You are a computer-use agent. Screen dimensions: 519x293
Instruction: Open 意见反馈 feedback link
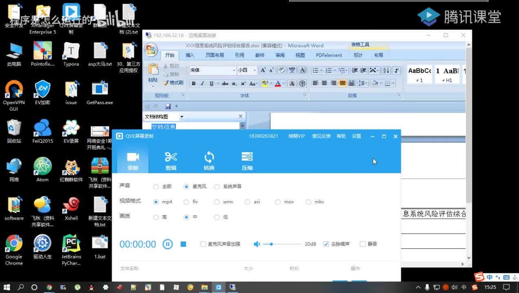point(321,136)
